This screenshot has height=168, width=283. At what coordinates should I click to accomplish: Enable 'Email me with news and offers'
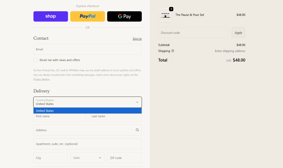click(36, 60)
